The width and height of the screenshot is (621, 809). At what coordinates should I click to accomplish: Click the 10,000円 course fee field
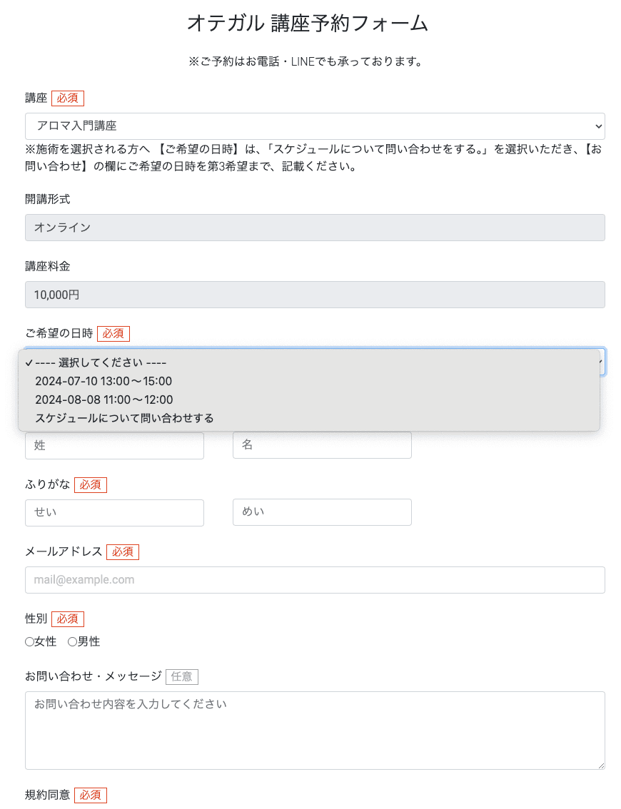coord(315,295)
